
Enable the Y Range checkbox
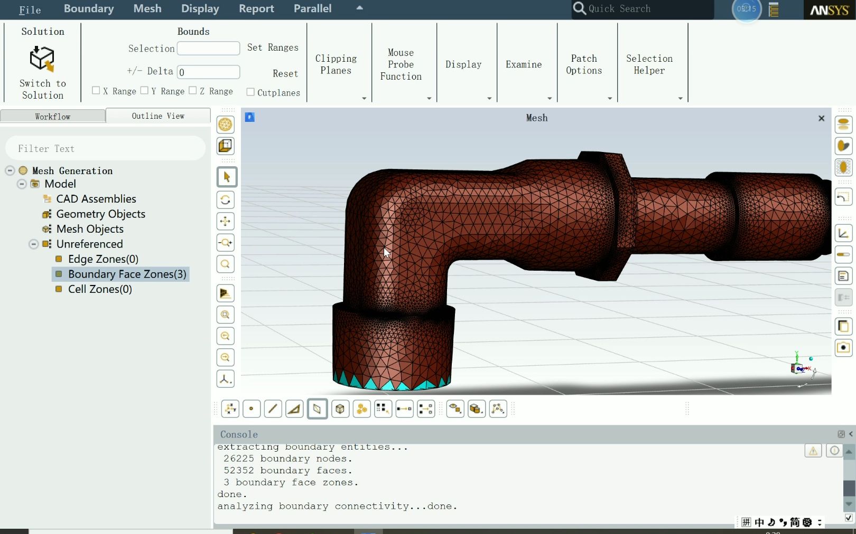pyautogui.click(x=145, y=90)
